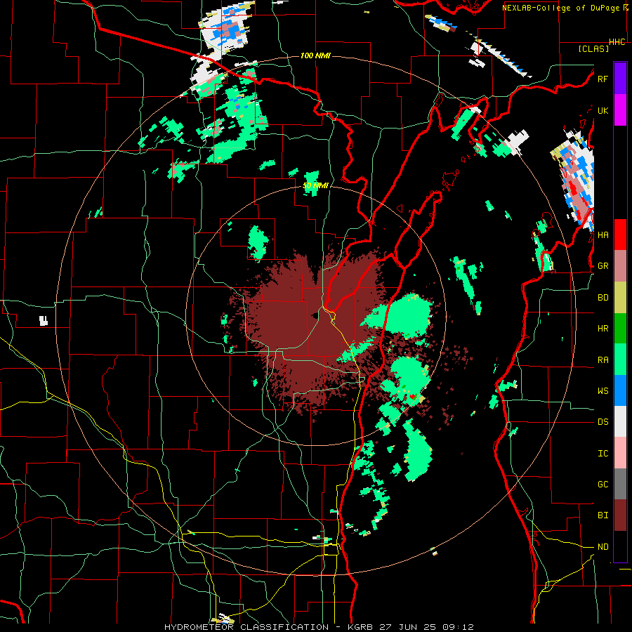Click the black ND legend color swatch
Viewport: 632px width, 632px height.
(620, 546)
